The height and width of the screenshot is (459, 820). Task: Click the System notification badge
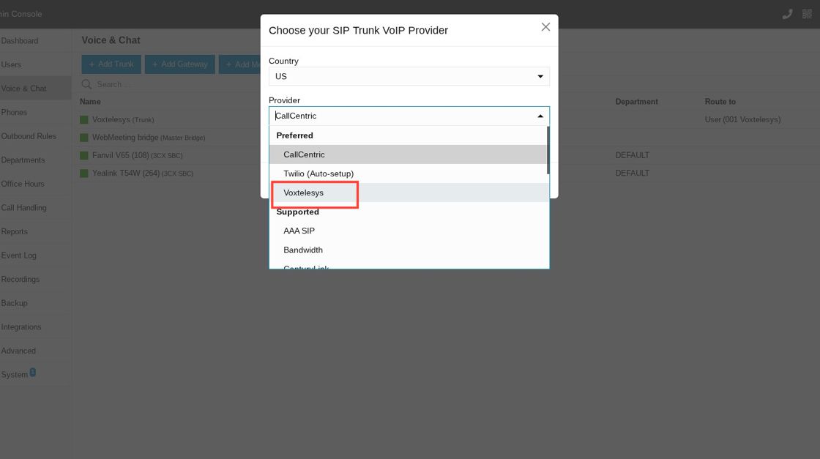point(32,372)
